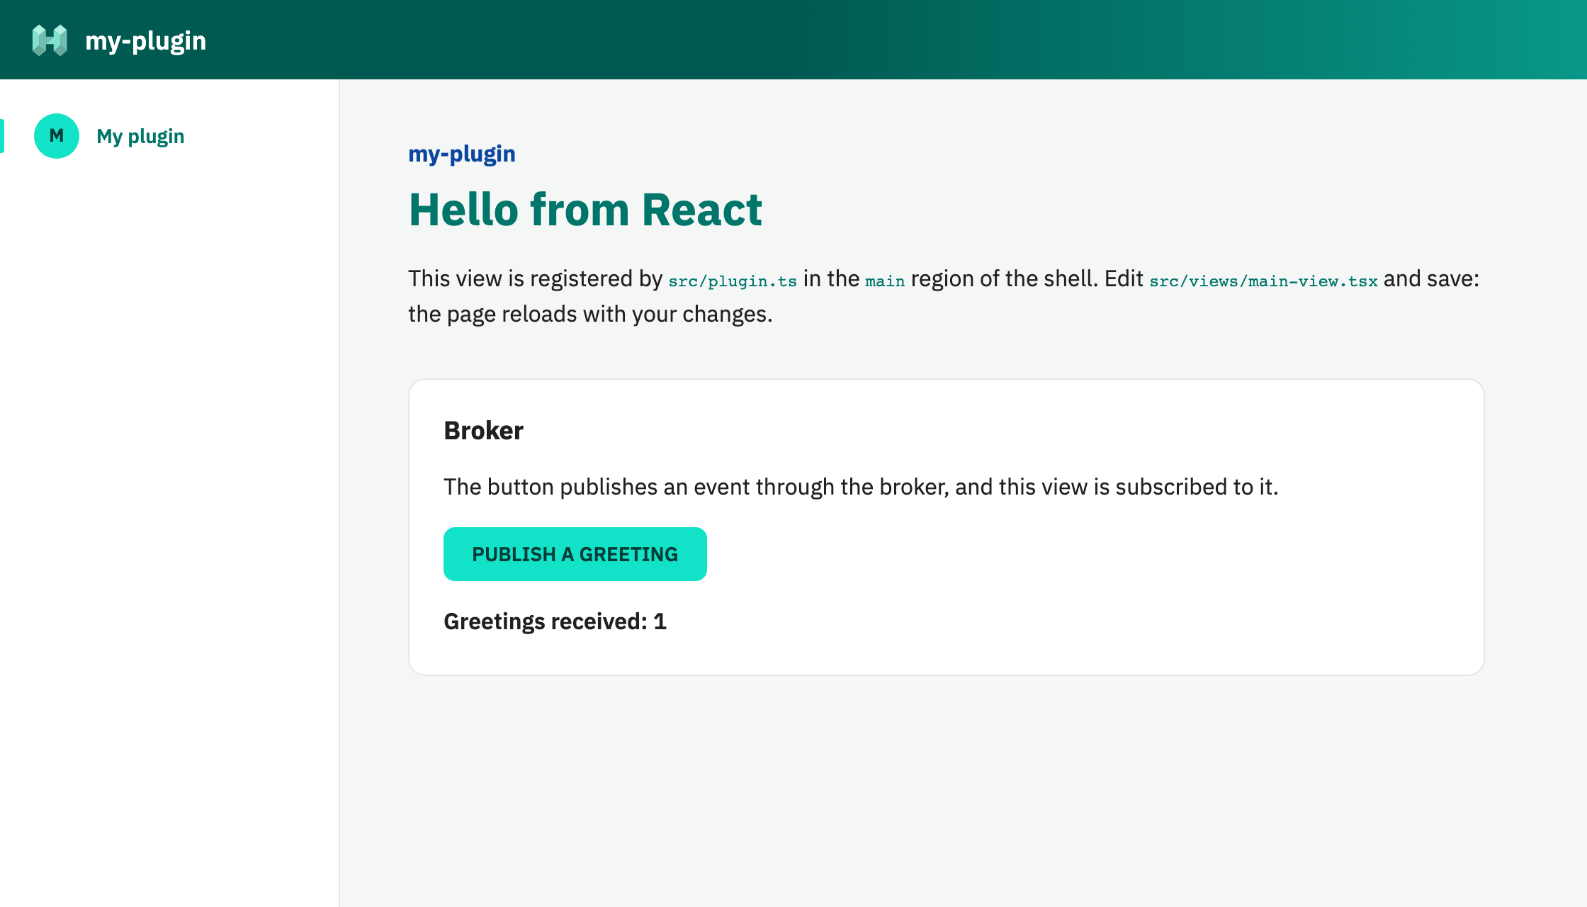
Task: Click the src/views/main-view.tsx code text
Action: (x=1263, y=281)
